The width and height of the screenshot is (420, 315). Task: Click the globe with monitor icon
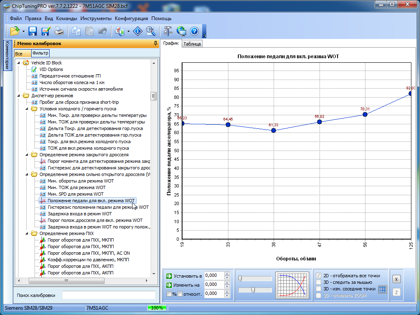[x=181, y=31]
